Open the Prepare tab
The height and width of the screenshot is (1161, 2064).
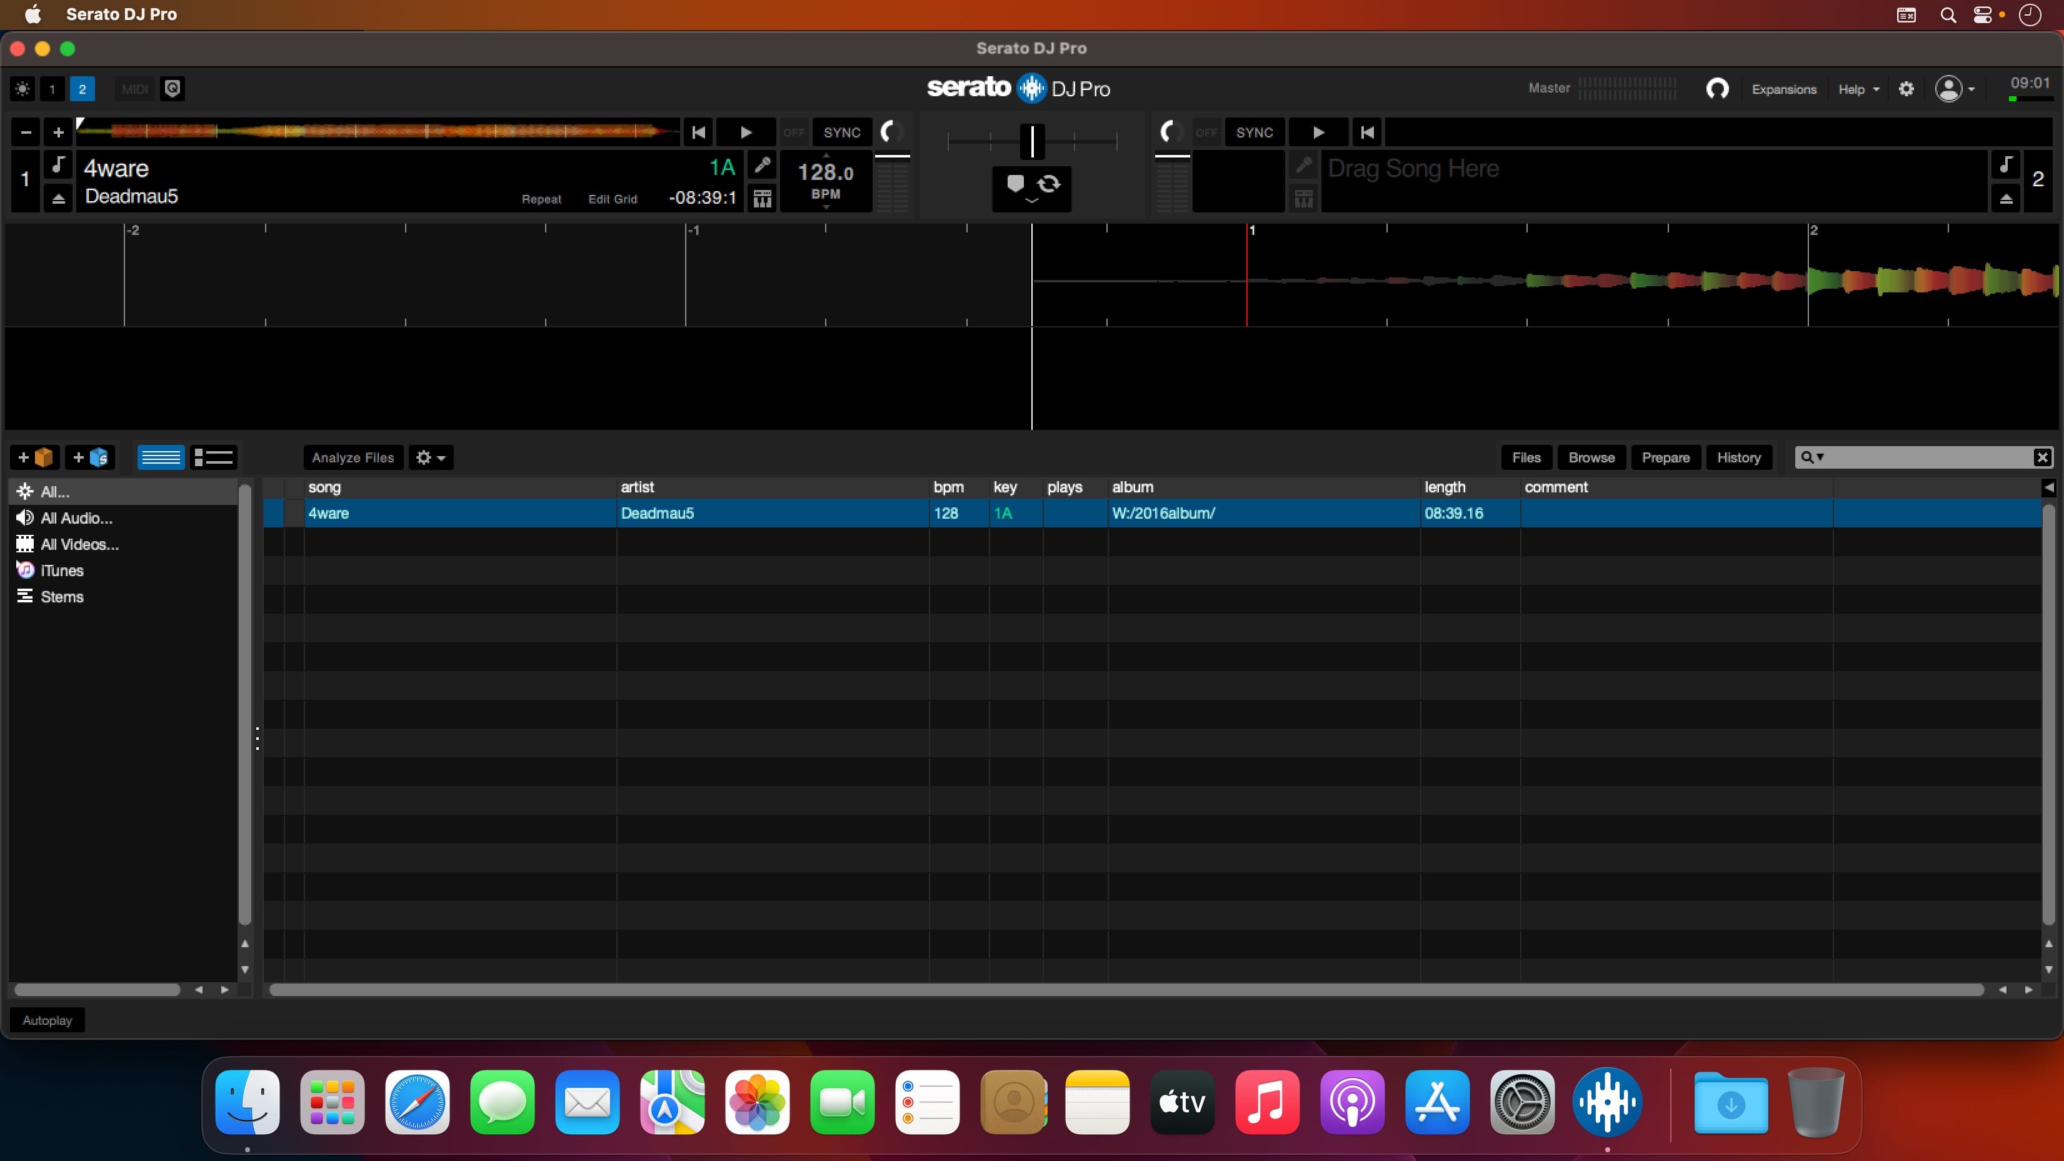coord(1665,457)
